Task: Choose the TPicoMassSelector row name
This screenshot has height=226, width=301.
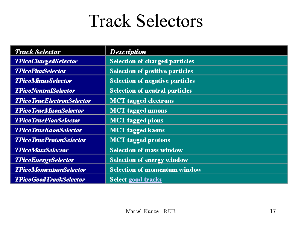Action: (x=42, y=150)
